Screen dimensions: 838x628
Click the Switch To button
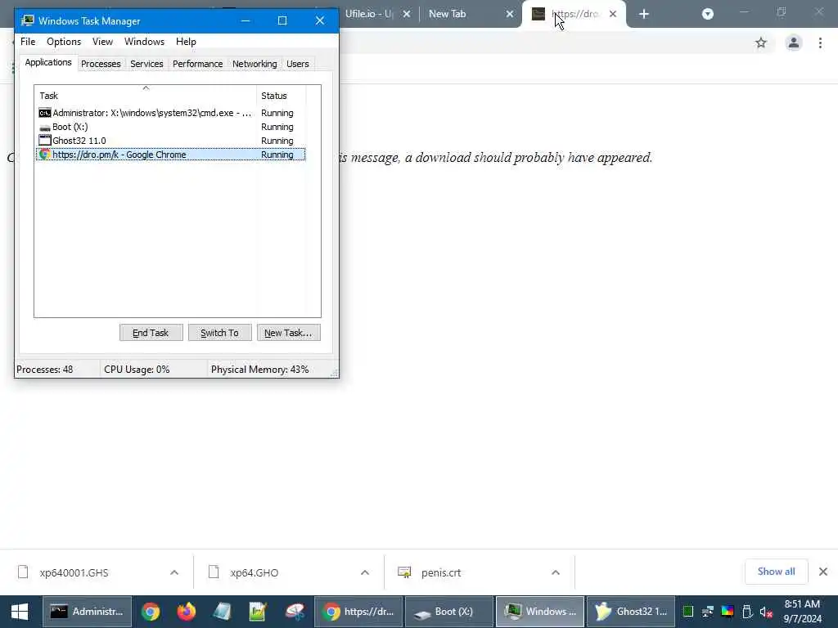(219, 333)
